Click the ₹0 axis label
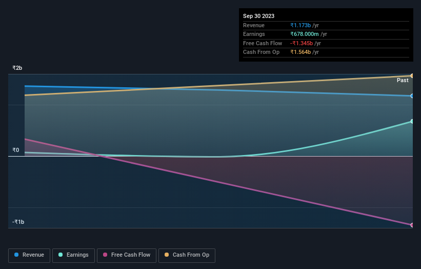 point(16,150)
